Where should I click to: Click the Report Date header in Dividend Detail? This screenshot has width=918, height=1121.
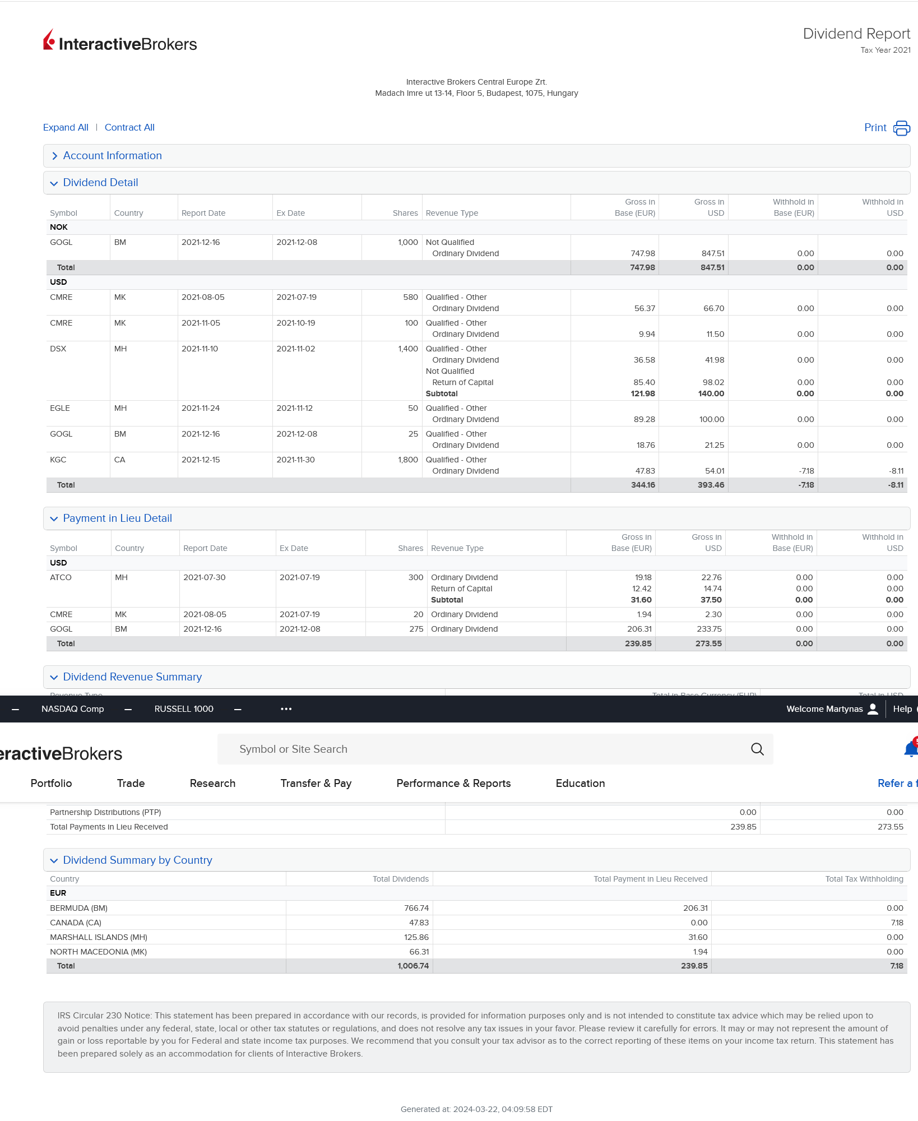point(203,213)
